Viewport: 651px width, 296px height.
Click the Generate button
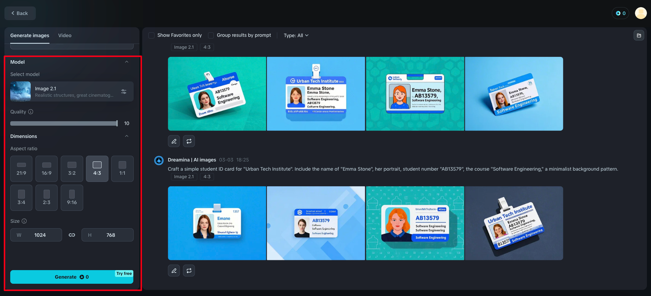(x=72, y=277)
